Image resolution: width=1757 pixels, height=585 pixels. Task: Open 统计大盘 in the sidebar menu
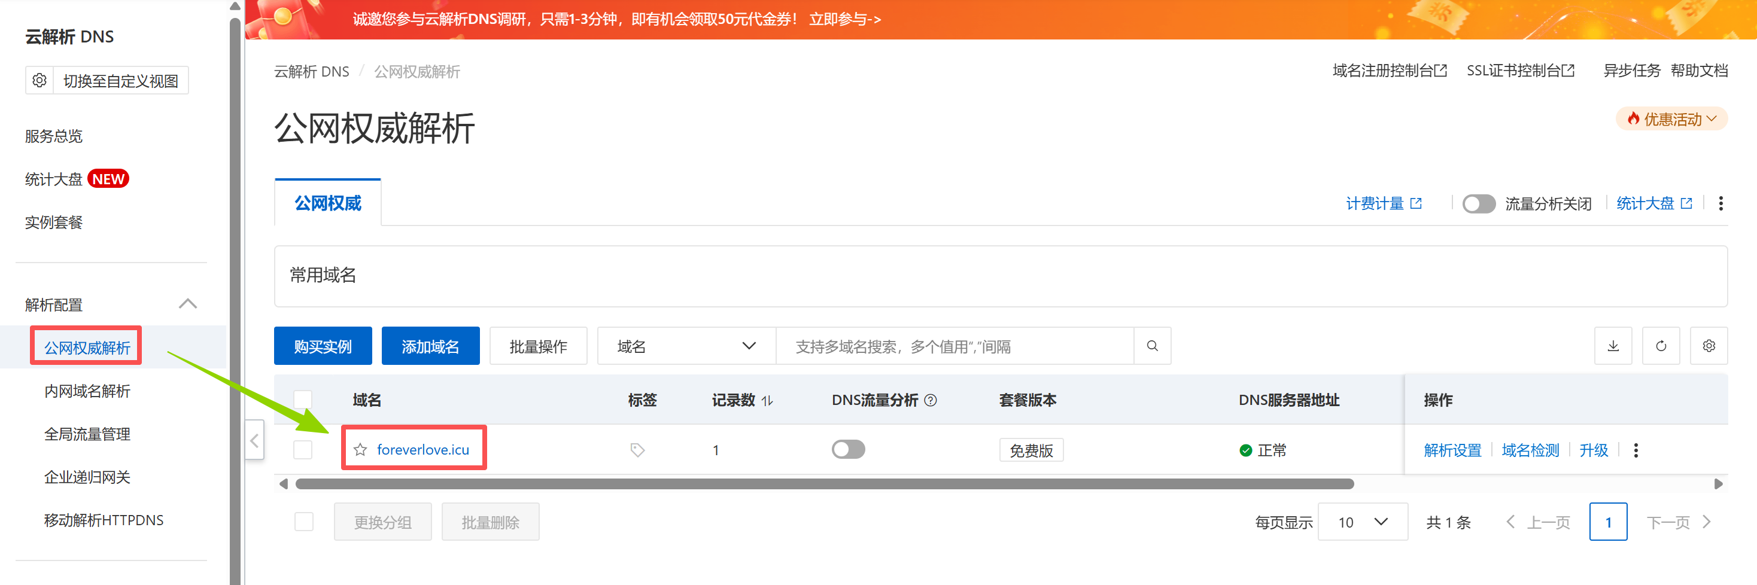pos(54,179)
